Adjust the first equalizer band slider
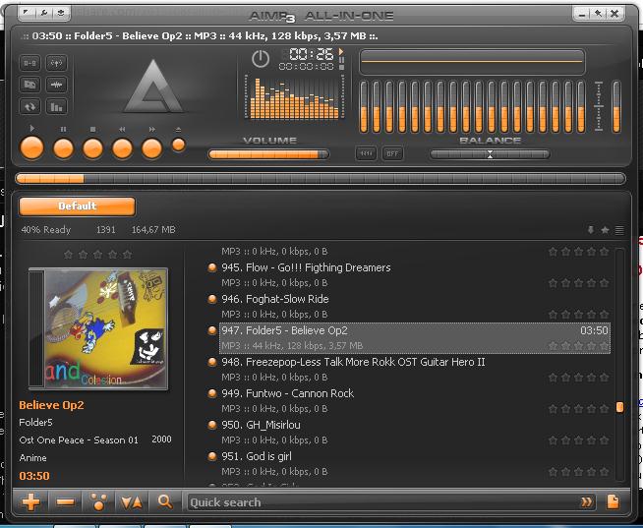The image size is (643, 528). 364,107
